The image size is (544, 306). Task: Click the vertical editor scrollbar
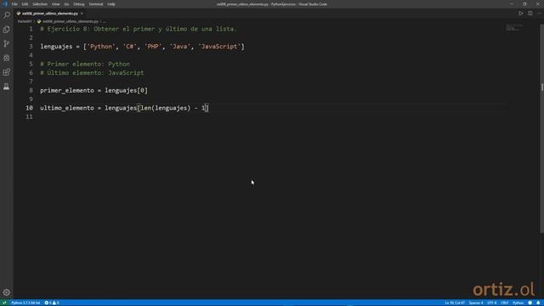click(542, 128)
